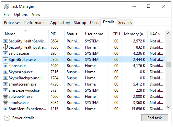
Task: Switch to the Performance tab
Action: click(x=35, y=23)
